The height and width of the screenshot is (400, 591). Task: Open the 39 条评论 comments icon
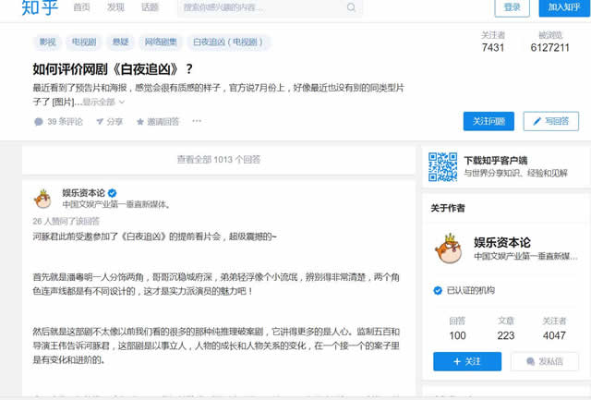point(39,122)
